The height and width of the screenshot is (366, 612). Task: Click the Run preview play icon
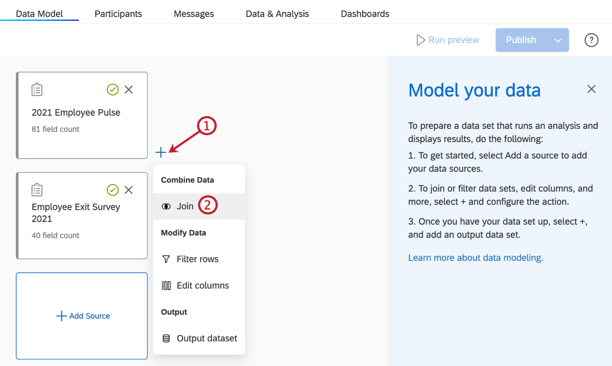[420, 40]
